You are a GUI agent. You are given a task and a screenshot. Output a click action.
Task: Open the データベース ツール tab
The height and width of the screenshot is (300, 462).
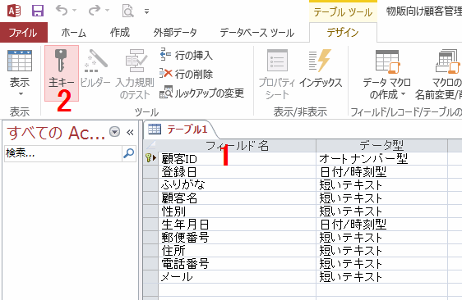pyautogui.click(x=257, y=32)
